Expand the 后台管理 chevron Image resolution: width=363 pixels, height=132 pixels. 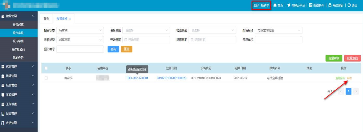tap(33, 85)
